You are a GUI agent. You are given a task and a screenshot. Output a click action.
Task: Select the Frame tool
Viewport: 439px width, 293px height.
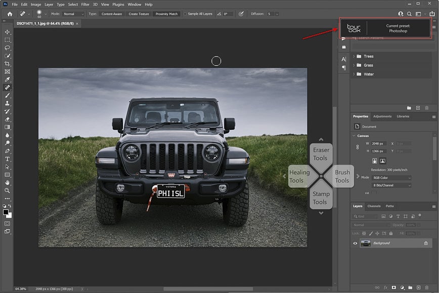[x=7, y=72]
